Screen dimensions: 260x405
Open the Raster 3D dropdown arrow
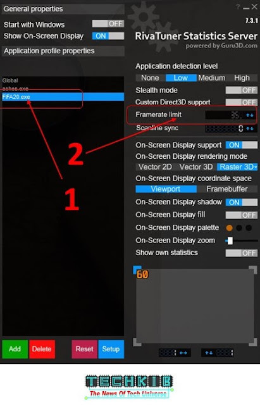256,167
